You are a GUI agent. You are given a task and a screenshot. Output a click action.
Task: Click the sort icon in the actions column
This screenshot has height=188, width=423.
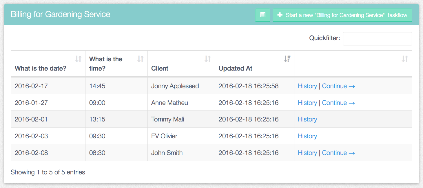tap(405, 59)
